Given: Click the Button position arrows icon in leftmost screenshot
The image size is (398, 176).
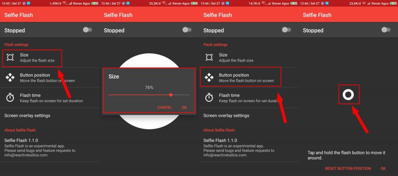Looking at the screenshot, I should pyautogui.click(x=10, y=78).
